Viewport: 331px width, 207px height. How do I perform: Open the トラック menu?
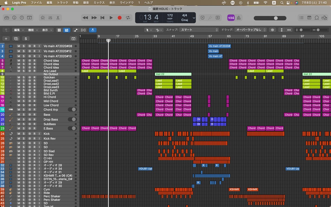point(63,2)
